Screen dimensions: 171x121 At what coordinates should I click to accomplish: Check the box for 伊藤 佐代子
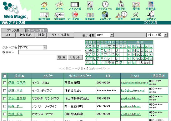click(x=5, y=83)
